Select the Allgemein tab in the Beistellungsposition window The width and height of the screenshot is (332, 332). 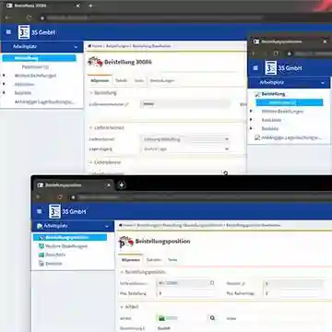click(130, 260)
